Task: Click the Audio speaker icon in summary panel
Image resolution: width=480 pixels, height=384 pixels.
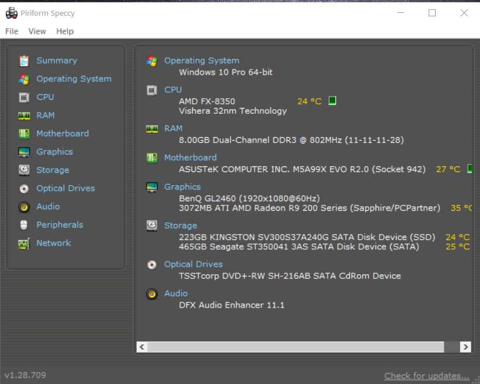Action: tap(152, 294)
